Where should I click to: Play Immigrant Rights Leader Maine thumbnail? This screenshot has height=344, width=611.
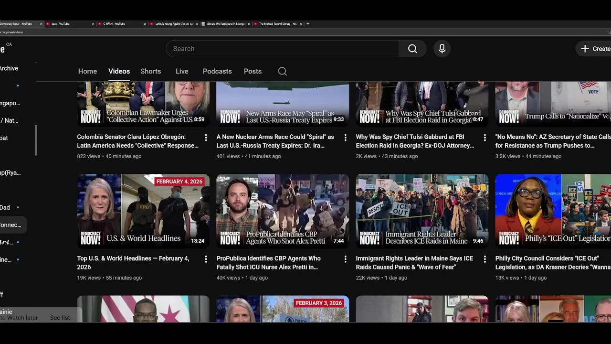pyautogui.click(x=422, y=211)
